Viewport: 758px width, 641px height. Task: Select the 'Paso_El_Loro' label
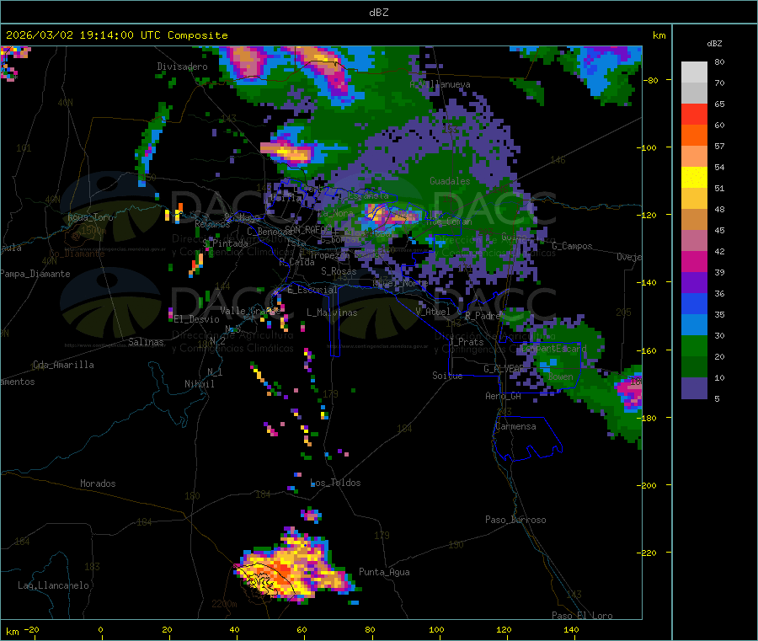pos(583,616)
